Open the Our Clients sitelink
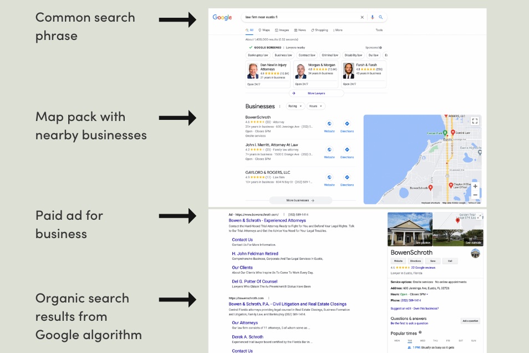Screen dimensions: 529x353 pos(242,268)
